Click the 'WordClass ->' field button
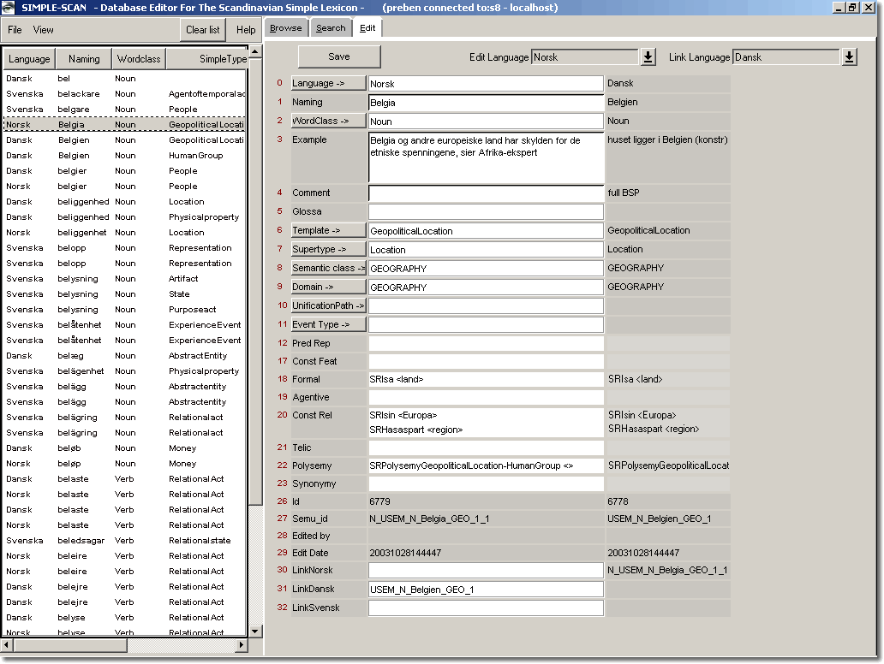884x664 pixels. (x=328, y=121)
